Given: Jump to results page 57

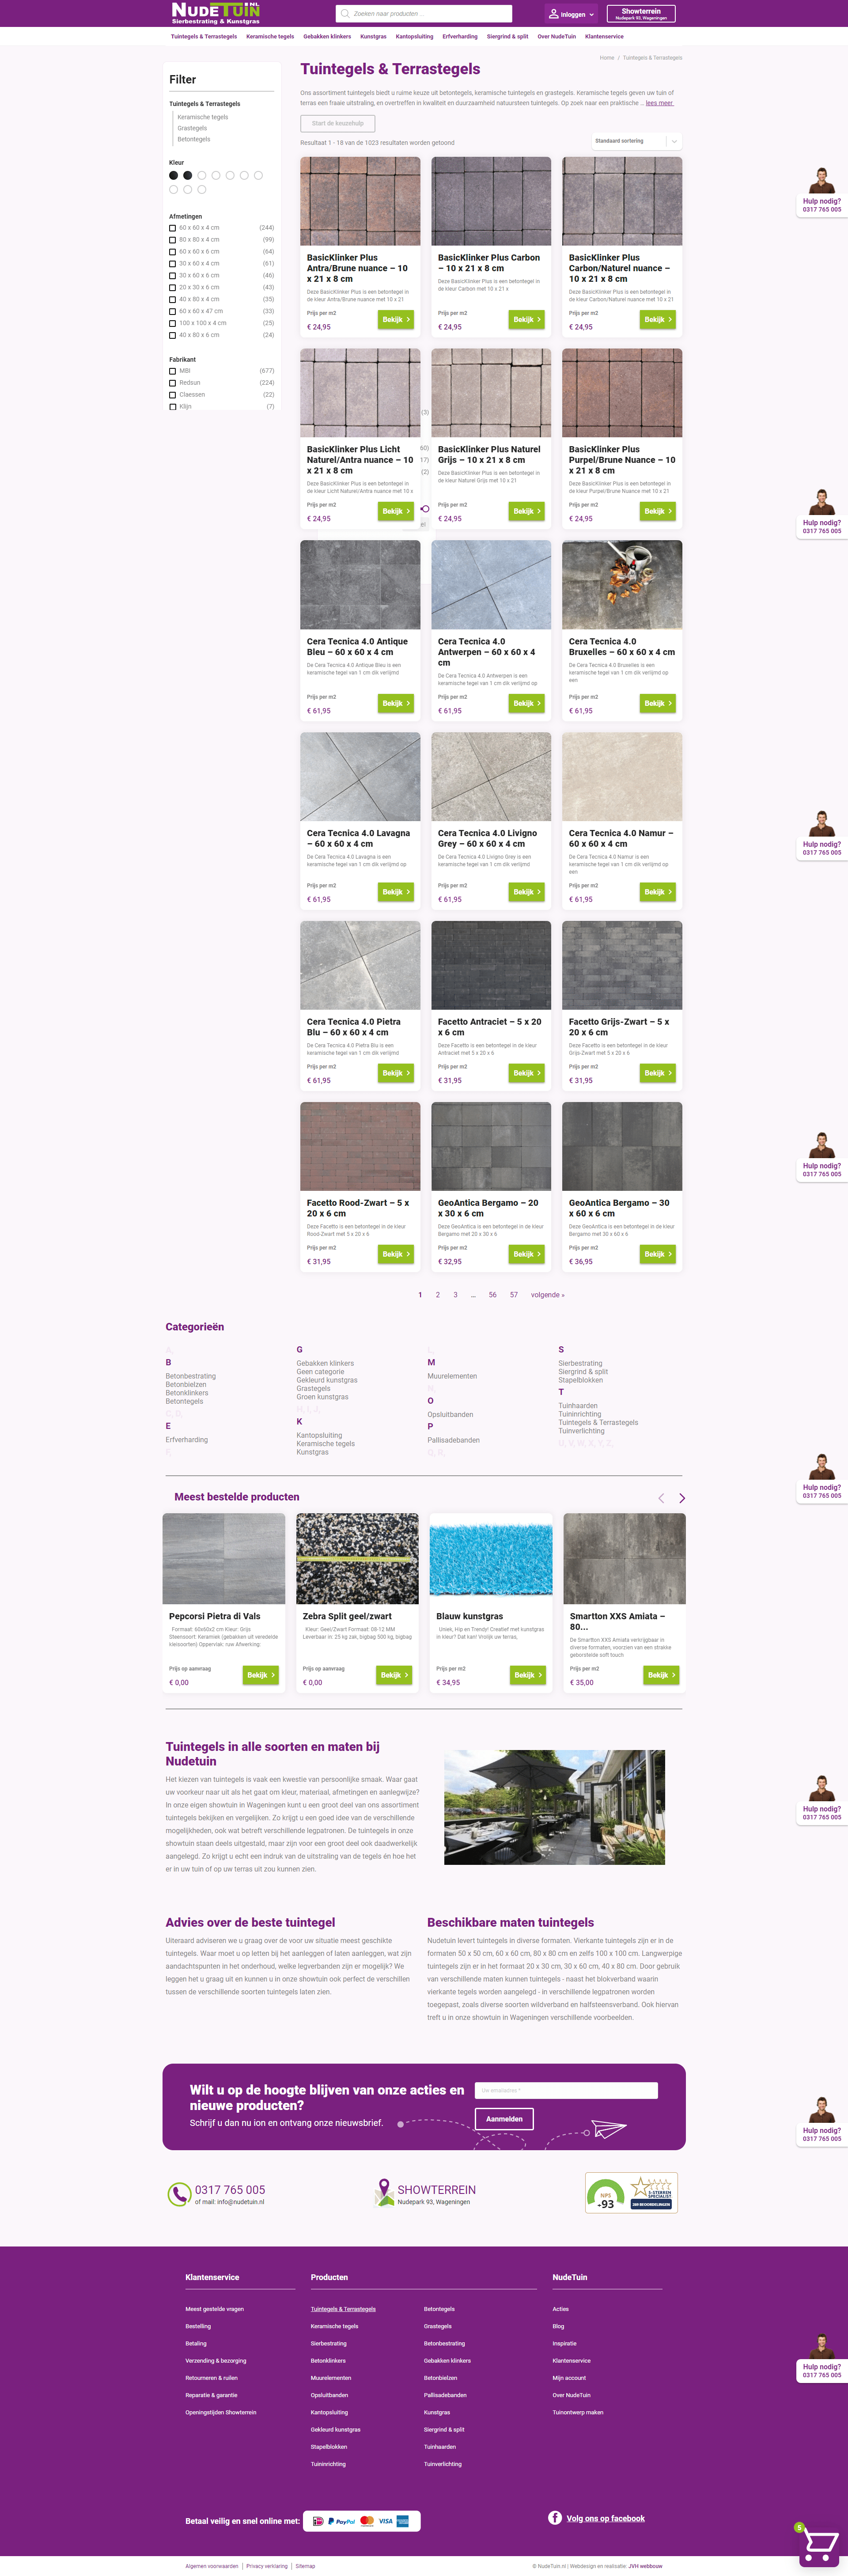Looking at the screenshot, I should tap(514, 1295).
